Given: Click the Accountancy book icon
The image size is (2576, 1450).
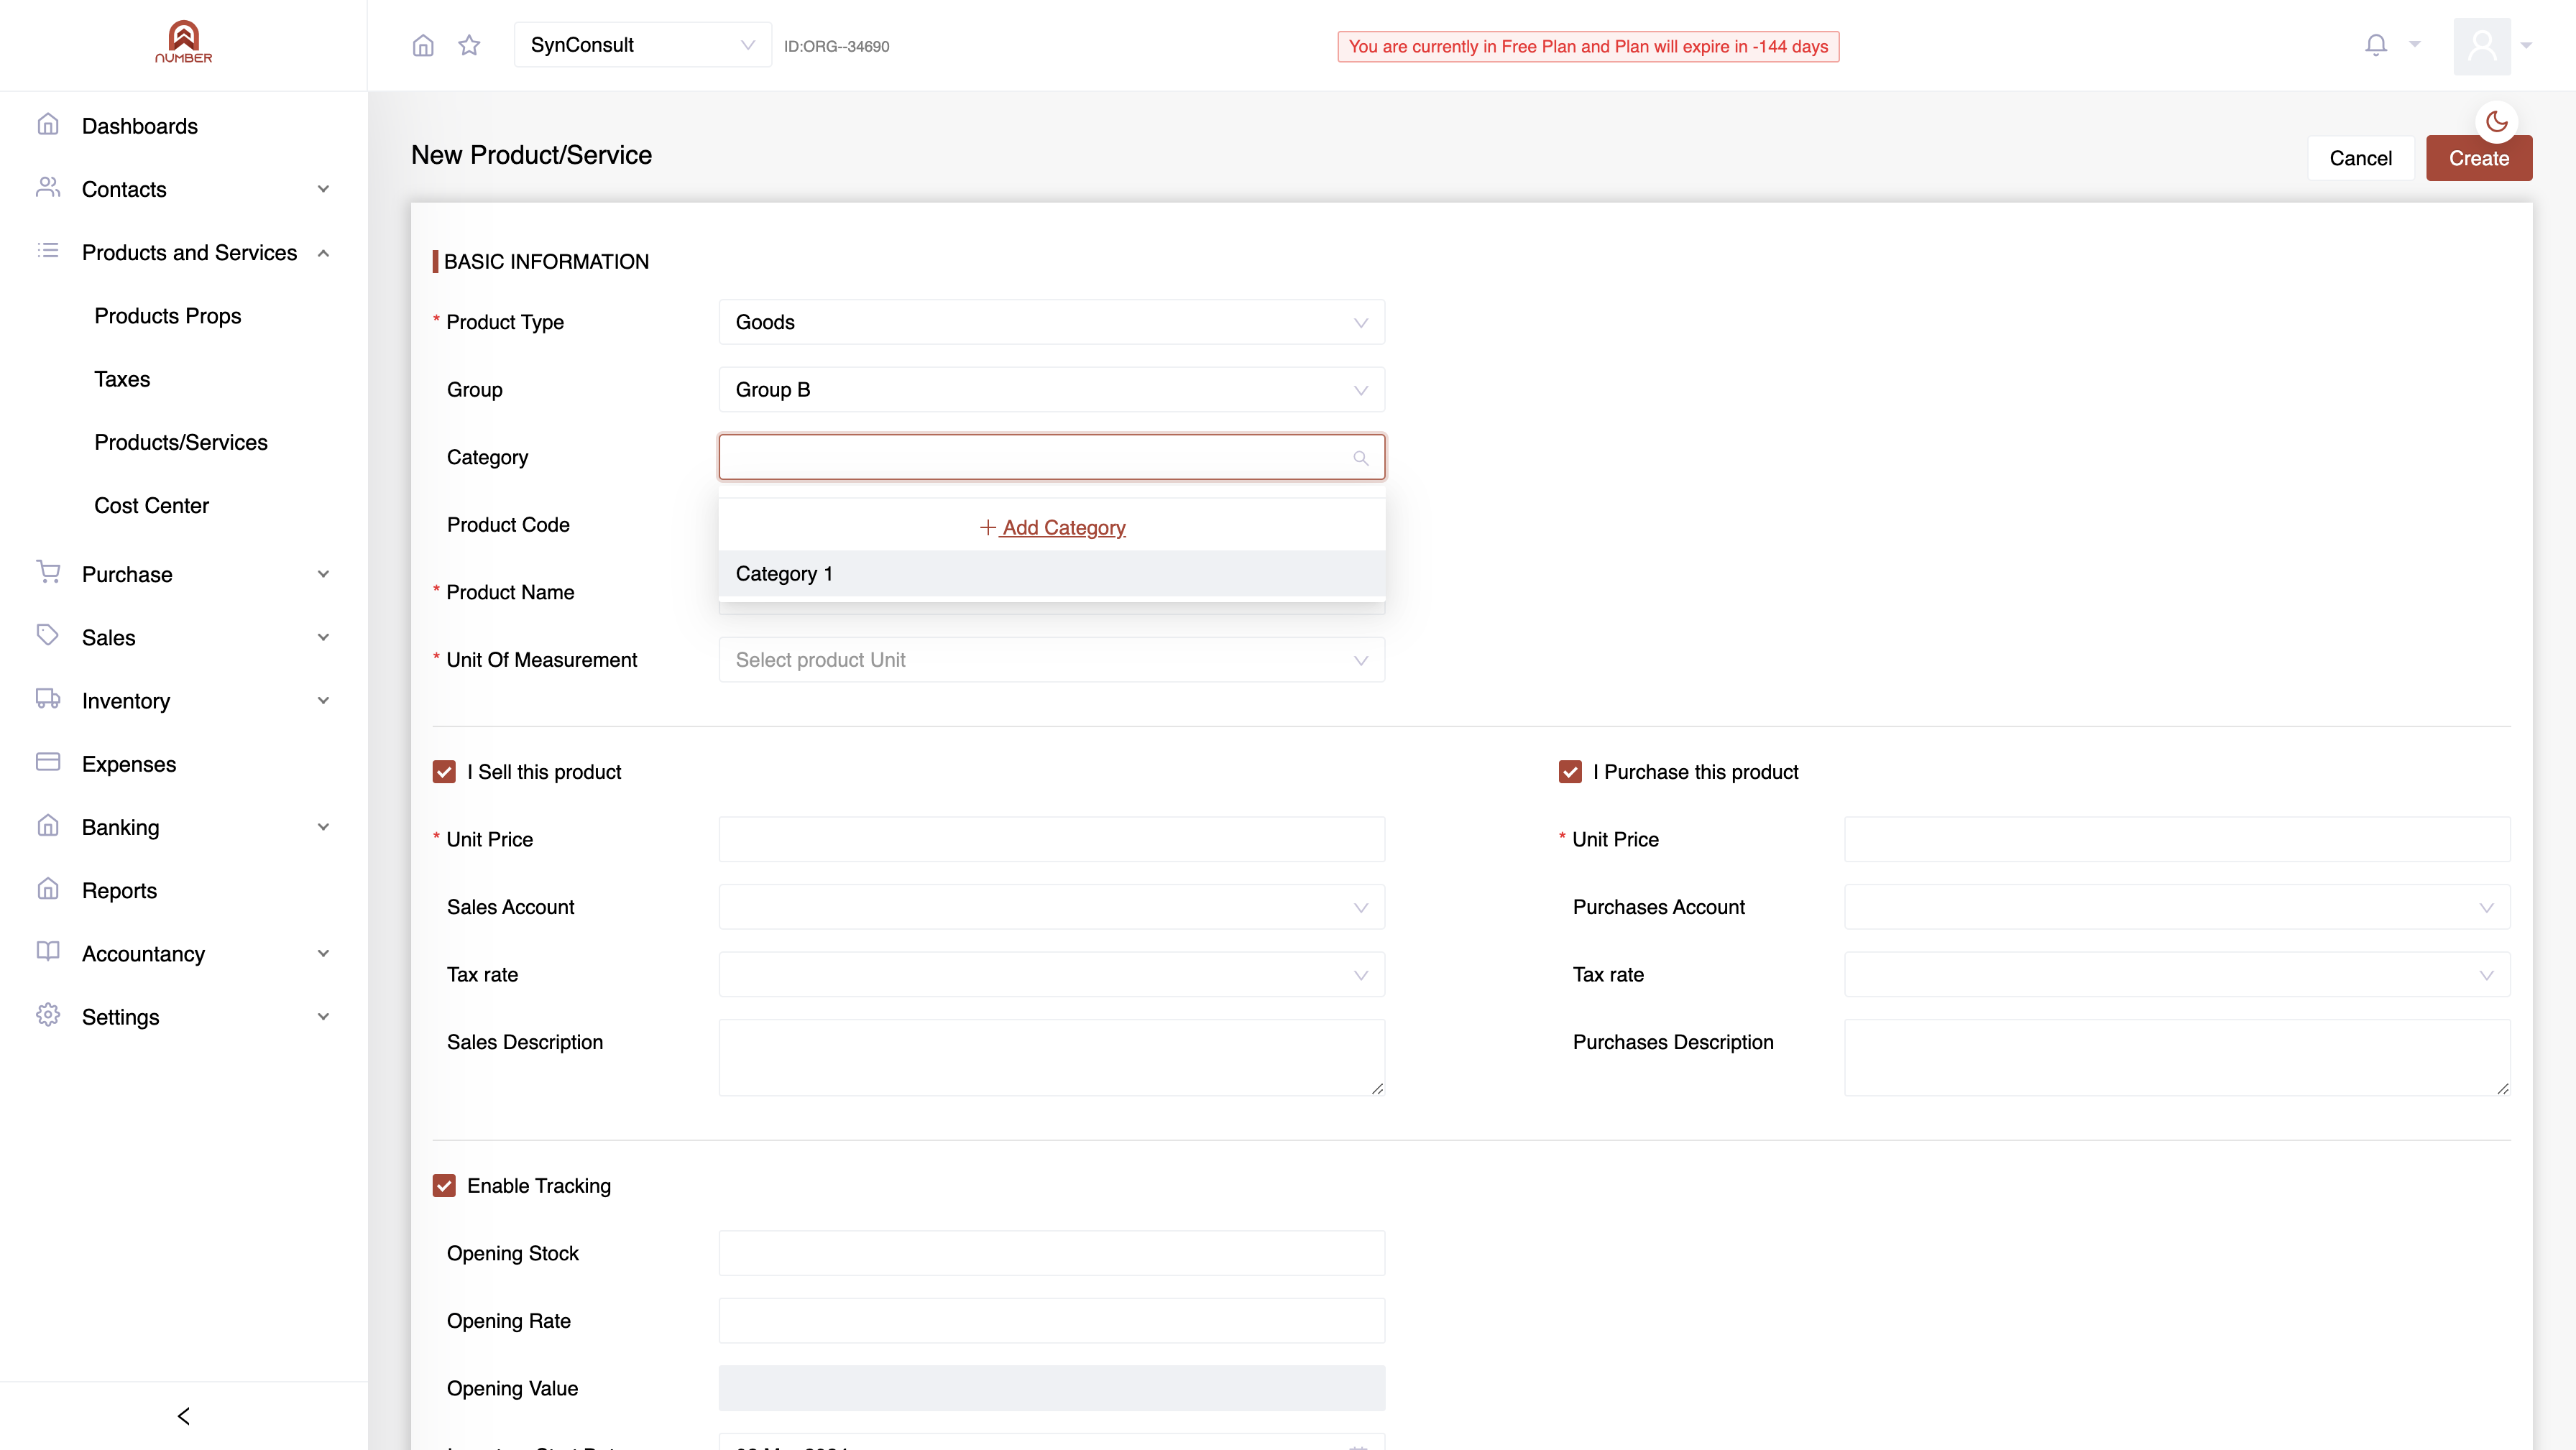Looking at the screenshot, I should (x=48, y=952).
